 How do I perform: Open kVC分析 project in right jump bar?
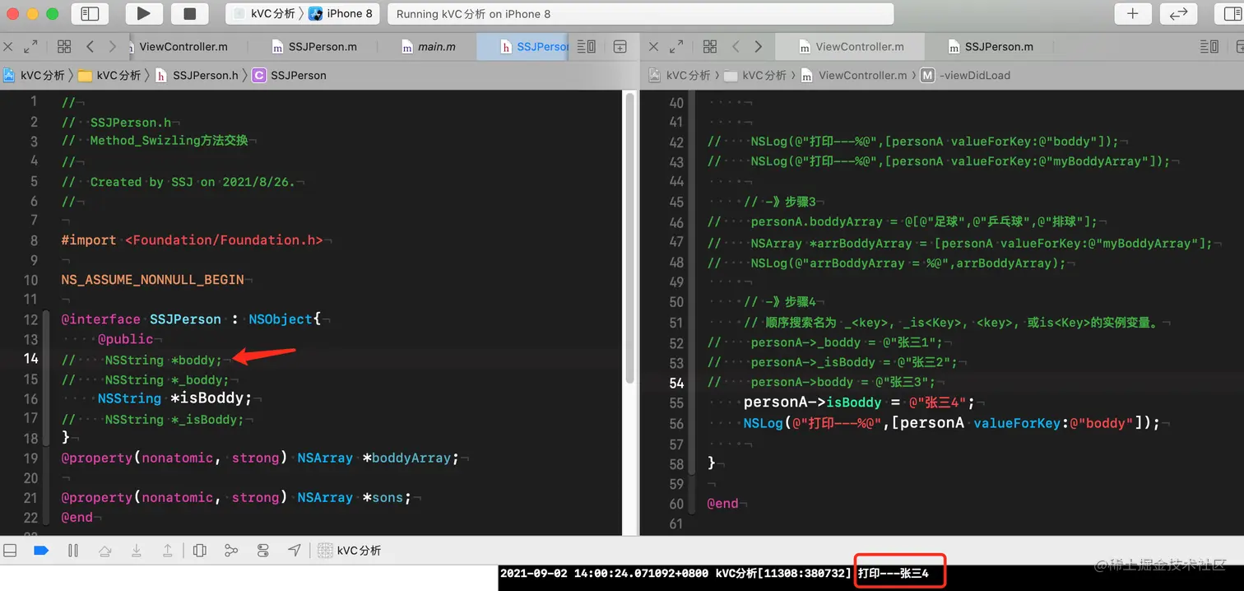click(680, 75)
